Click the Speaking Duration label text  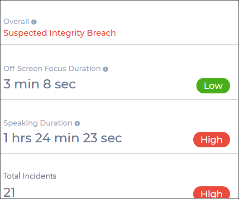[x=38, y=123]
